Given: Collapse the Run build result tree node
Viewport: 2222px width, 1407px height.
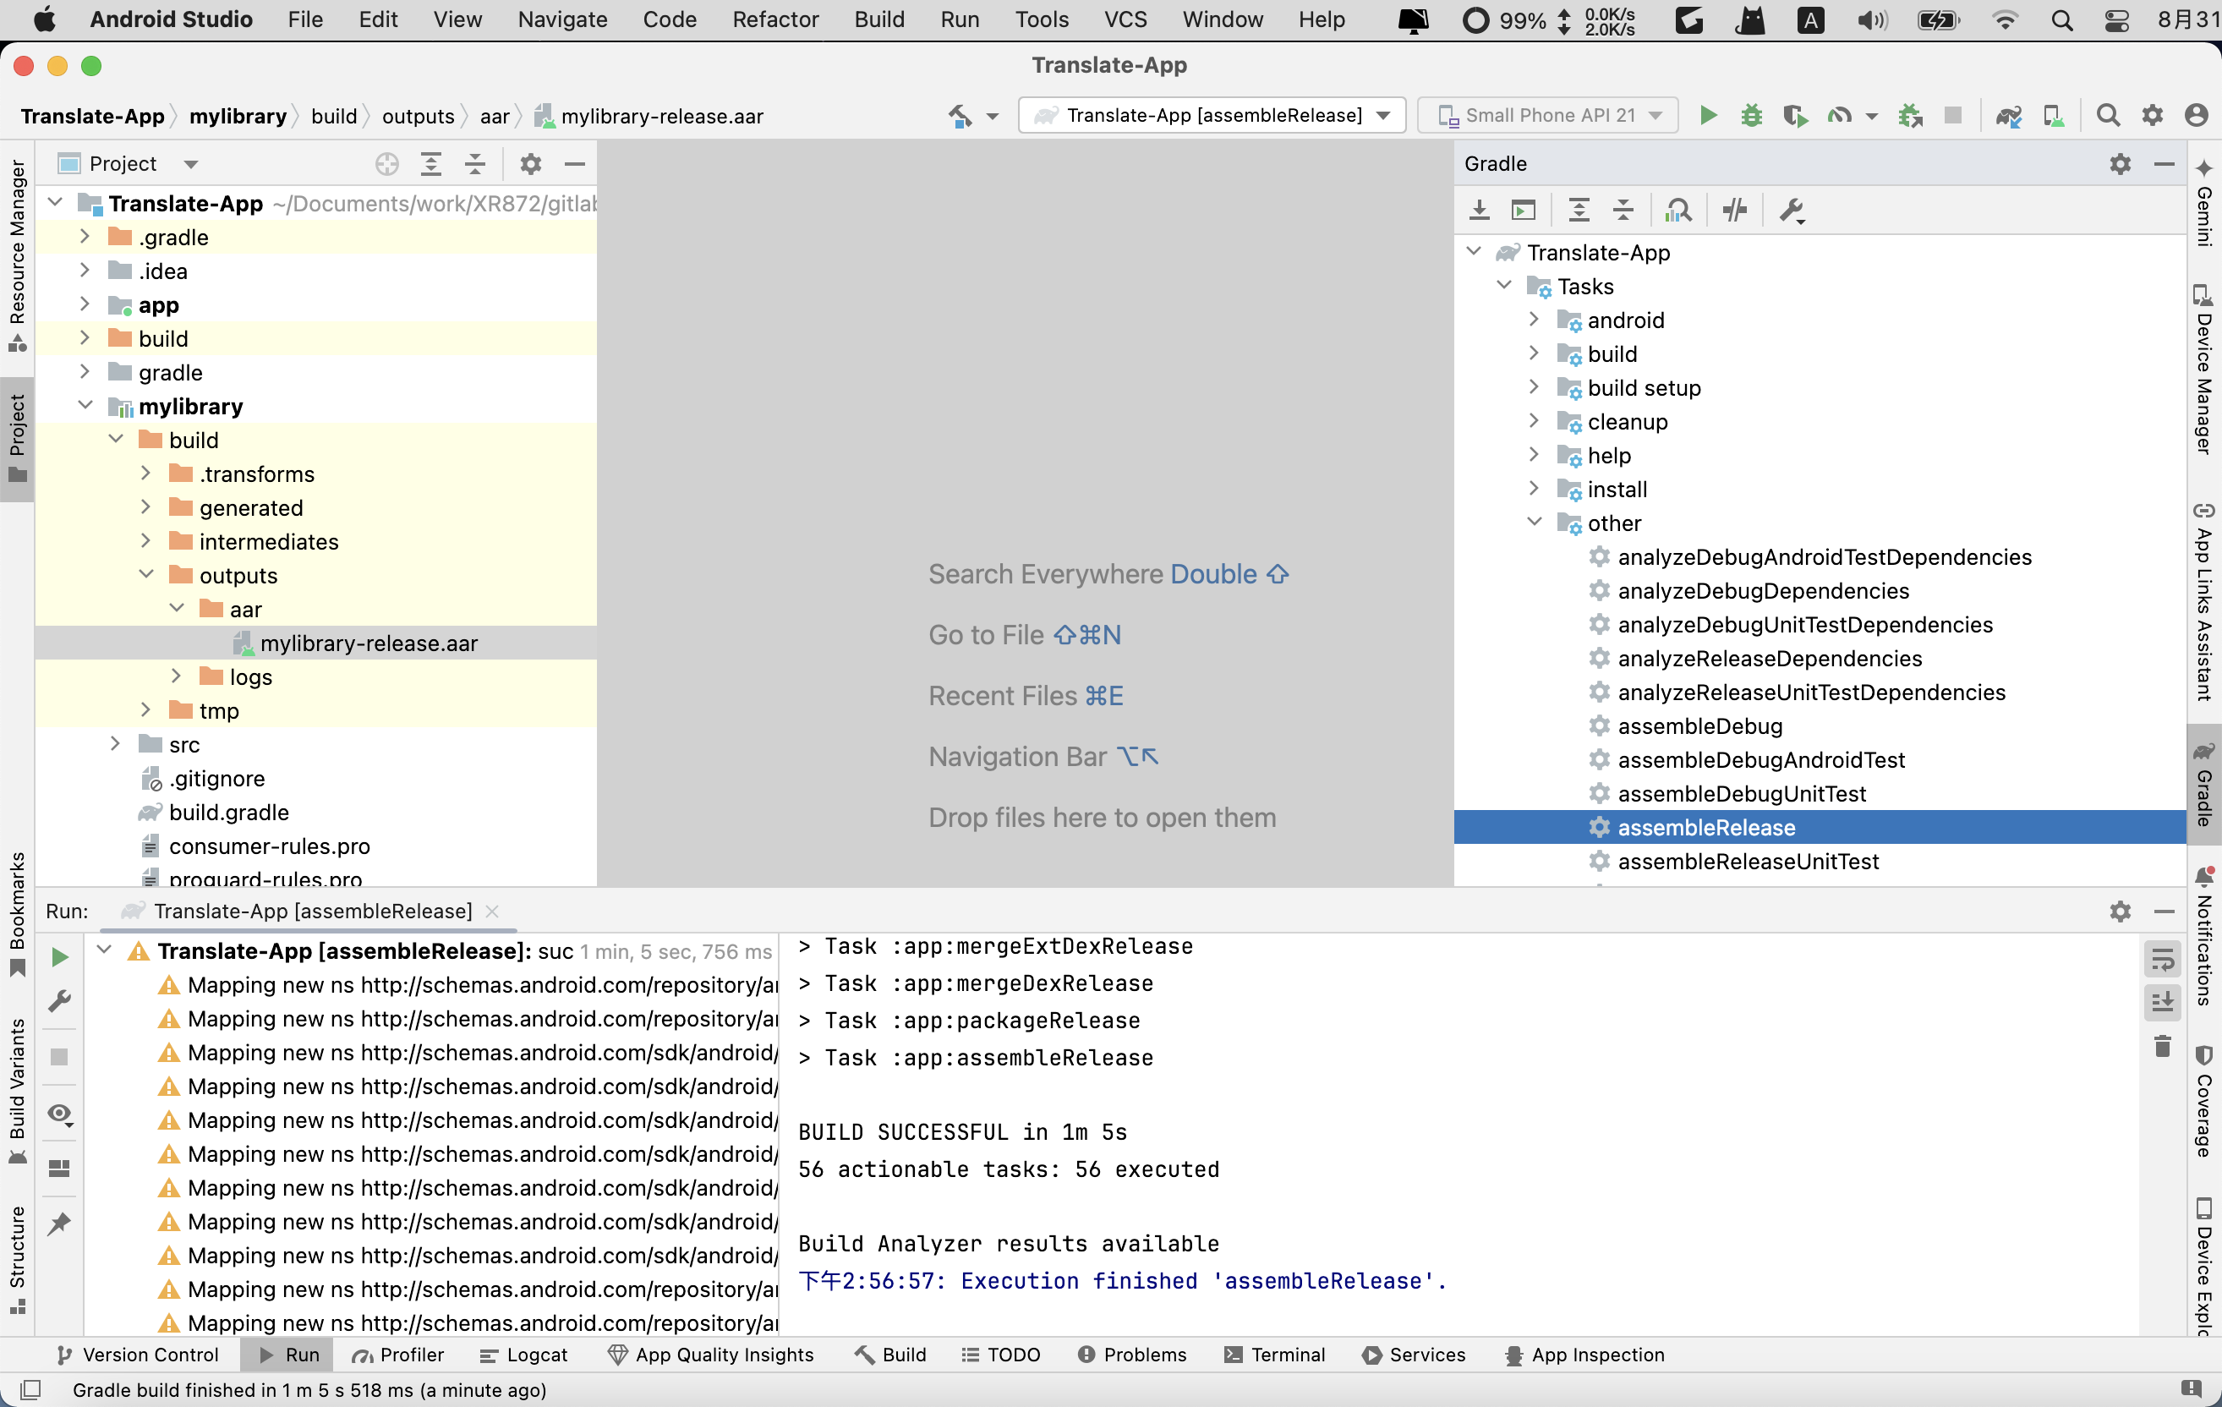Looking at the screenshot, I should [x=104, y=950].
